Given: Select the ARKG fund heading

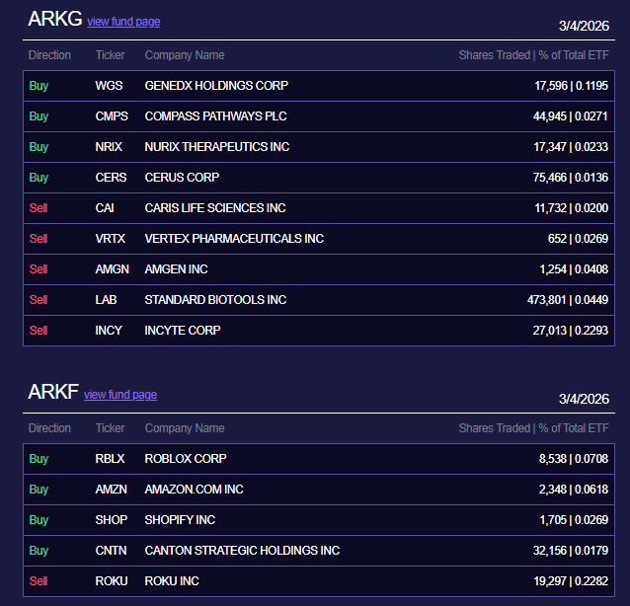Looking at the screenshot, I should click(54, 19).
